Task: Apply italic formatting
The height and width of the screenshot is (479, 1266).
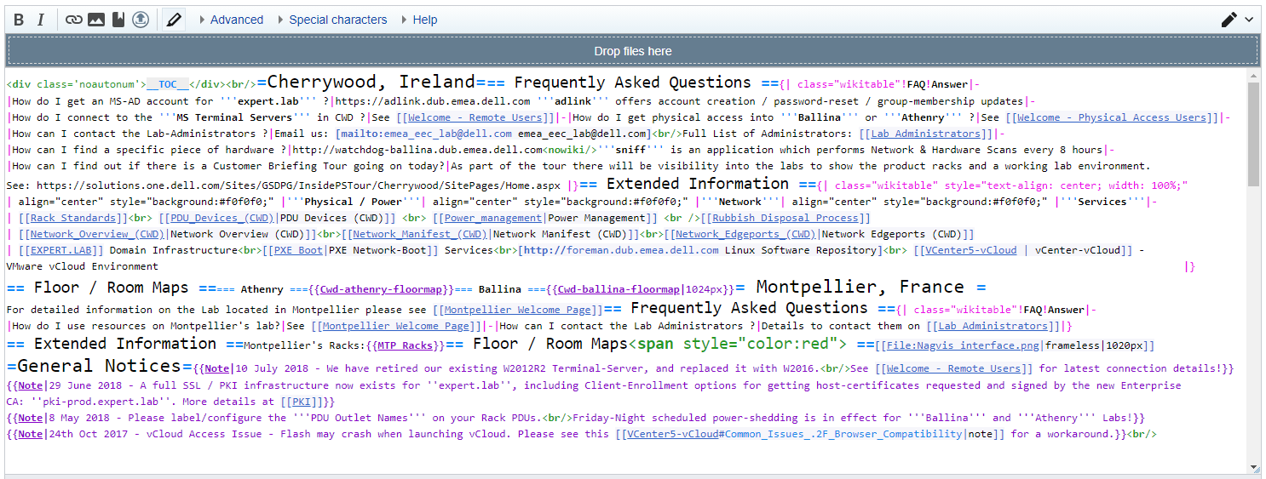Action: (40, 20)
